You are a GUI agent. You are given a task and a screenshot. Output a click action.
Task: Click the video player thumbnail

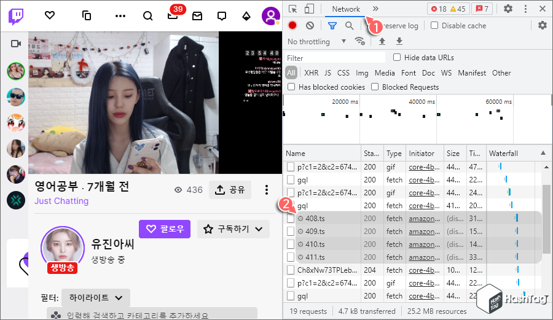155,103
